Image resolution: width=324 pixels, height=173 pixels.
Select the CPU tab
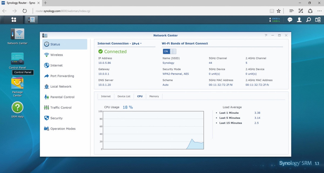click(140, 96)
